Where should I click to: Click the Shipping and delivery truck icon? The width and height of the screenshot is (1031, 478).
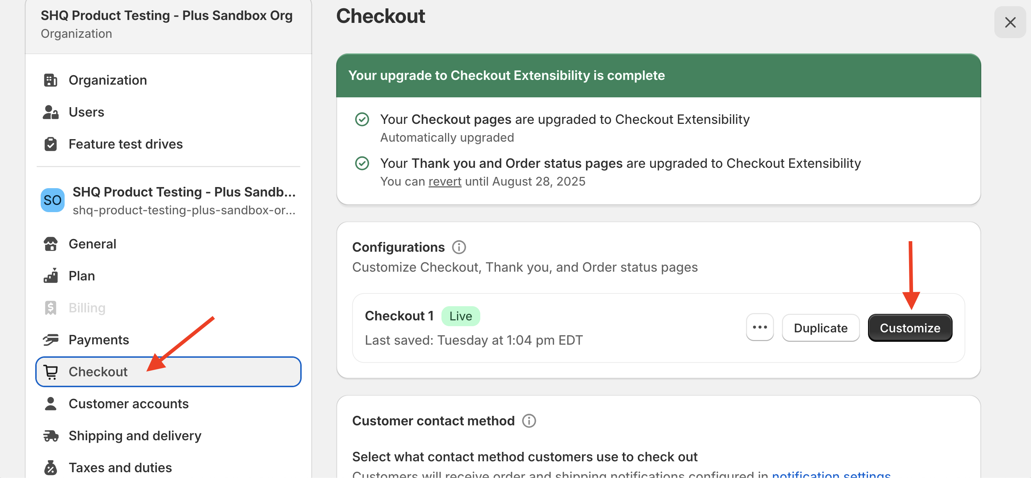pos(50,436)
